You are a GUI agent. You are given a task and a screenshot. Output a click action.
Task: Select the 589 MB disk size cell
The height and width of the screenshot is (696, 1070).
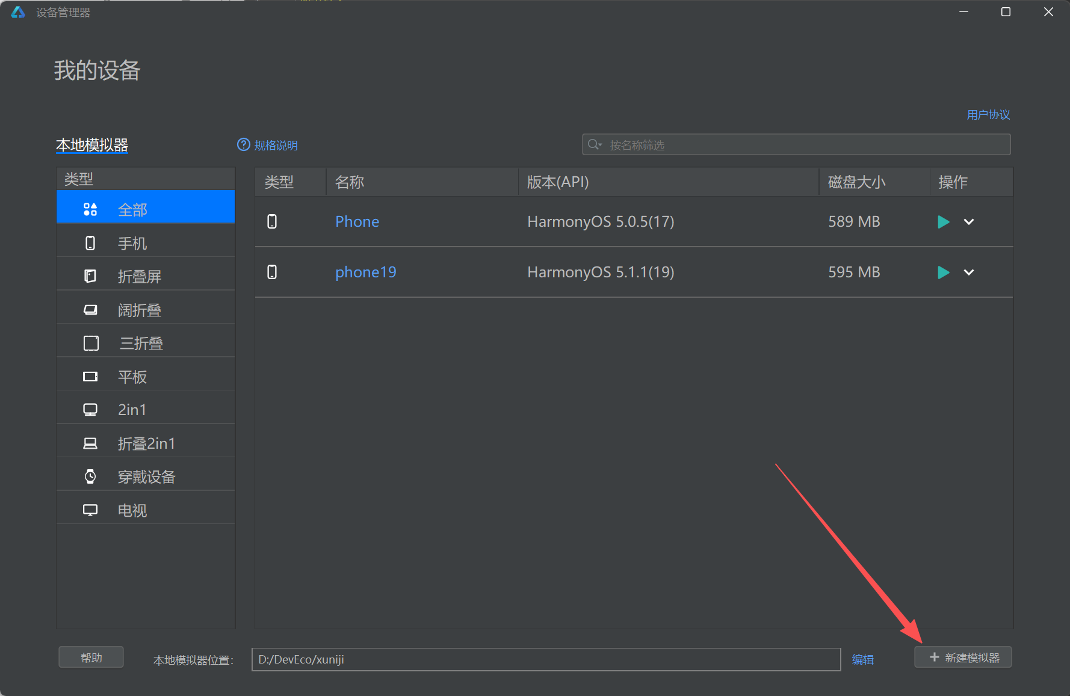coord(854,222)
